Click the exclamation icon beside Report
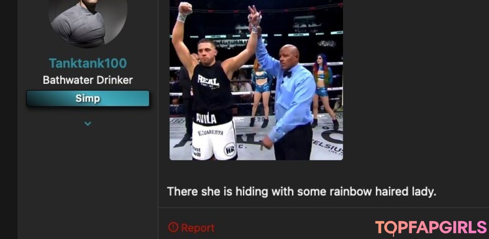 pos(173,228)
